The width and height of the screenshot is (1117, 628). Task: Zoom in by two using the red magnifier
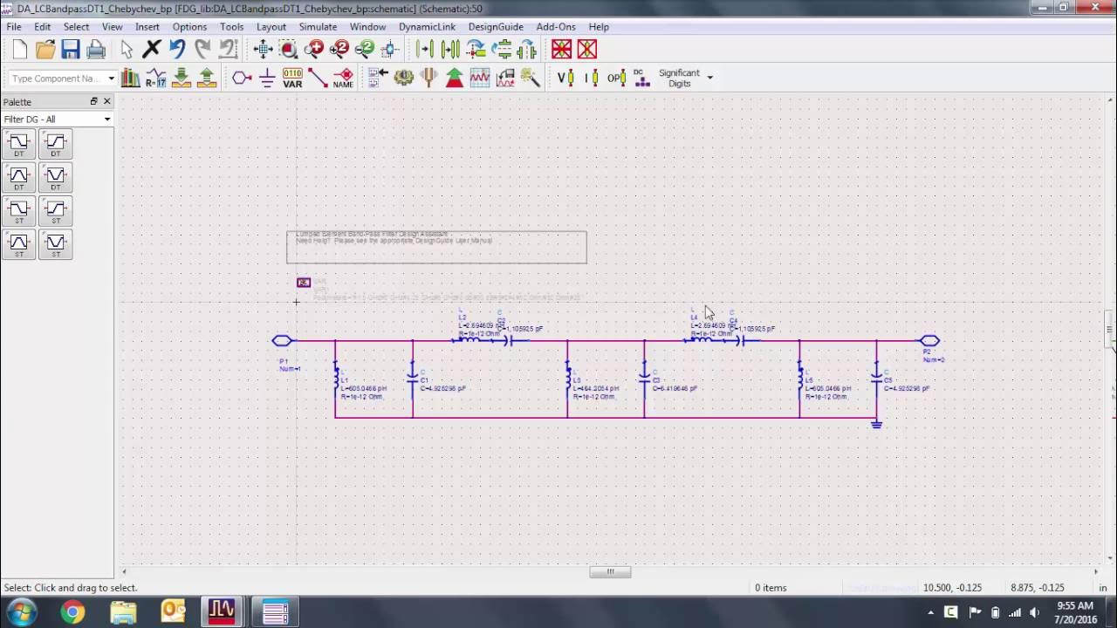pyautogui.click(x=339, y=50)
